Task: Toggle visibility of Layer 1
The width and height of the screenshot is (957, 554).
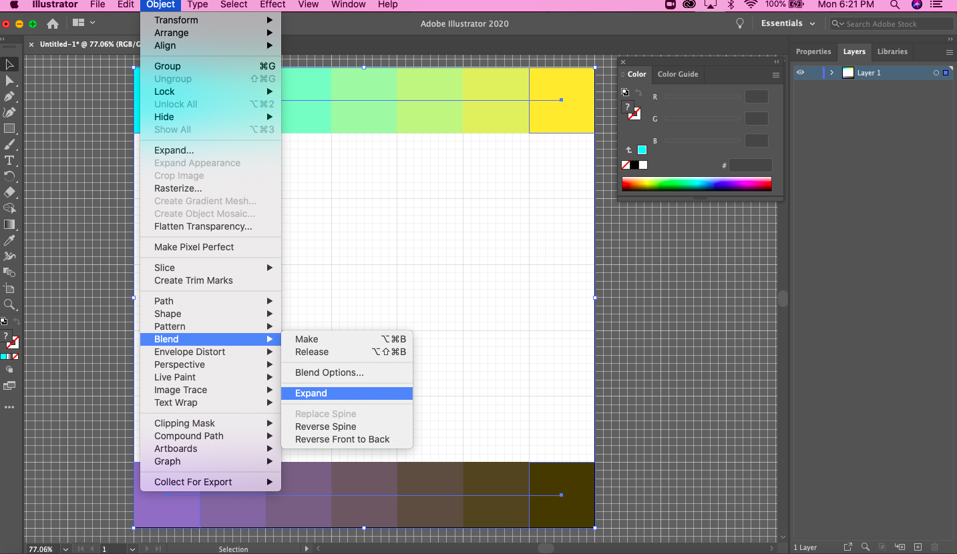Action: 801,73
